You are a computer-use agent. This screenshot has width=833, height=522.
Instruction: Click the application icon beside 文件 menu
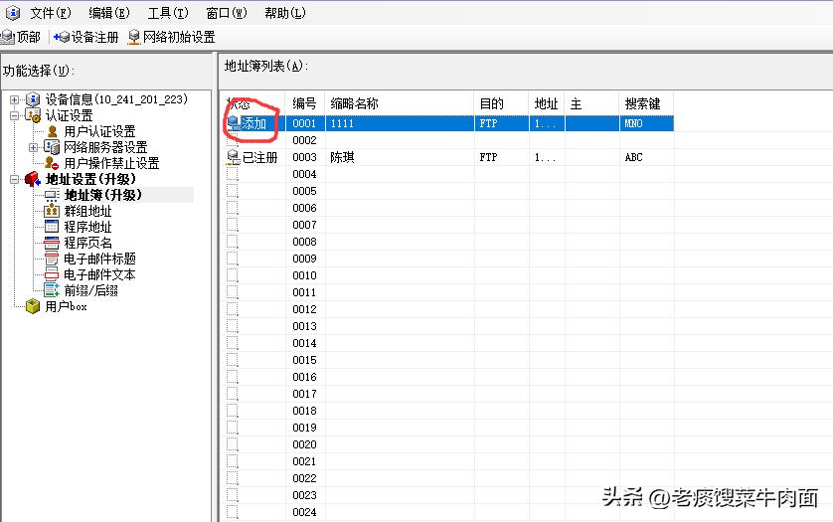click(x=13, y=13)
